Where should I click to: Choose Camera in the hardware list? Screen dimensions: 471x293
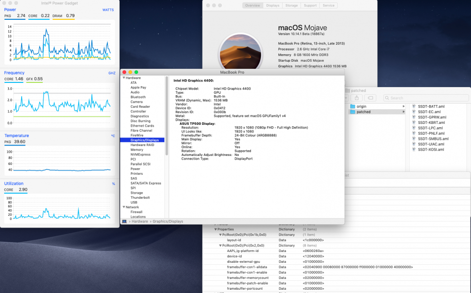[x=137, y=102]
